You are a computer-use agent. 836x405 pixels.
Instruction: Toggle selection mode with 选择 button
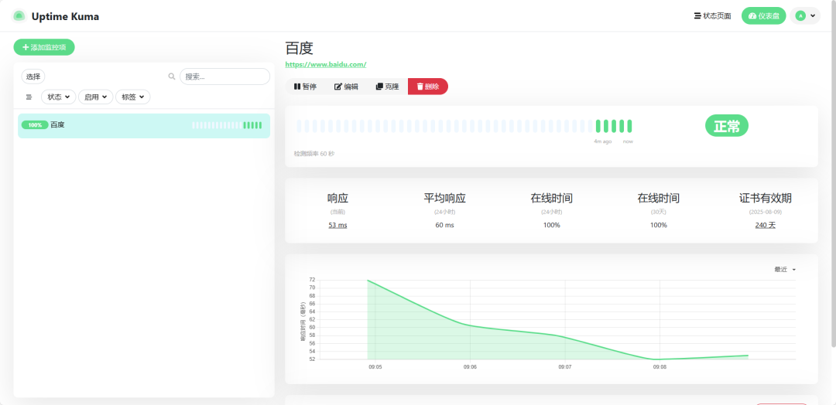point(33,77)
